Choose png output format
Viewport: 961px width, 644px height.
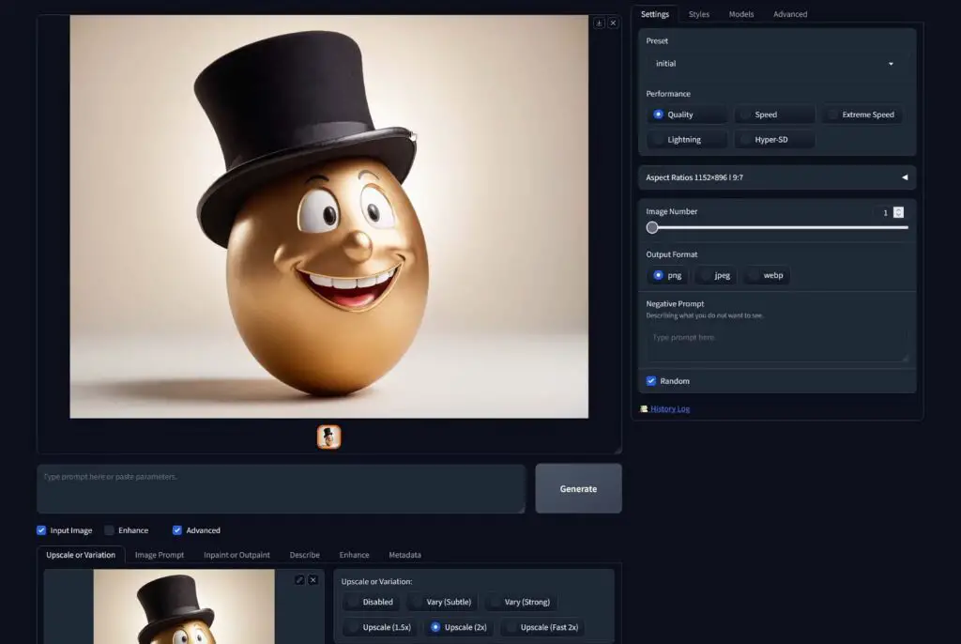(667, 275)
